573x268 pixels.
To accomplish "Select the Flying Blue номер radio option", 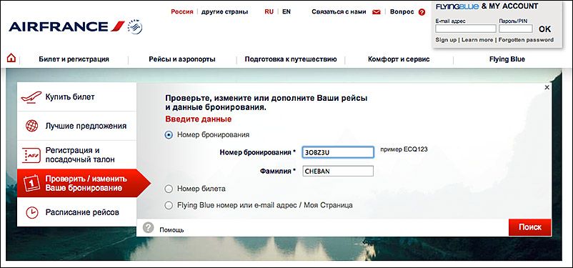I will point(169,206).
